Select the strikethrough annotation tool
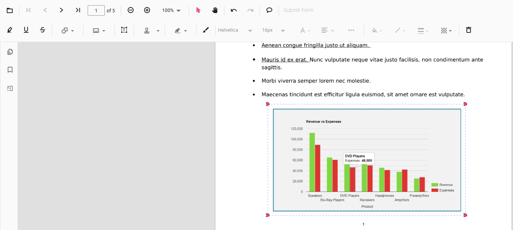Screen dimensions: 513x230 click(x=43, y=30)
